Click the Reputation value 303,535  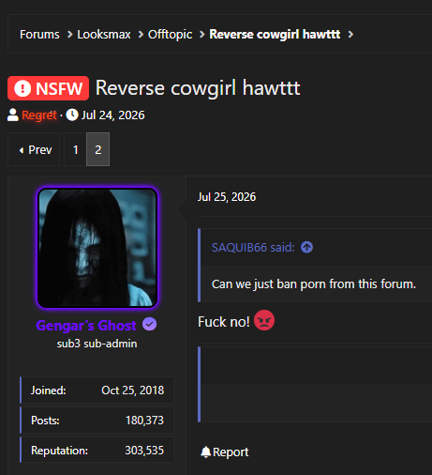(144, 451)
